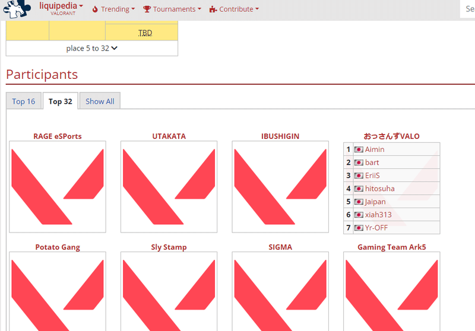The height and width of the screenshot is (331, 475).
Task: Switch to the Top 16 tab
Action: pos(24,101)
